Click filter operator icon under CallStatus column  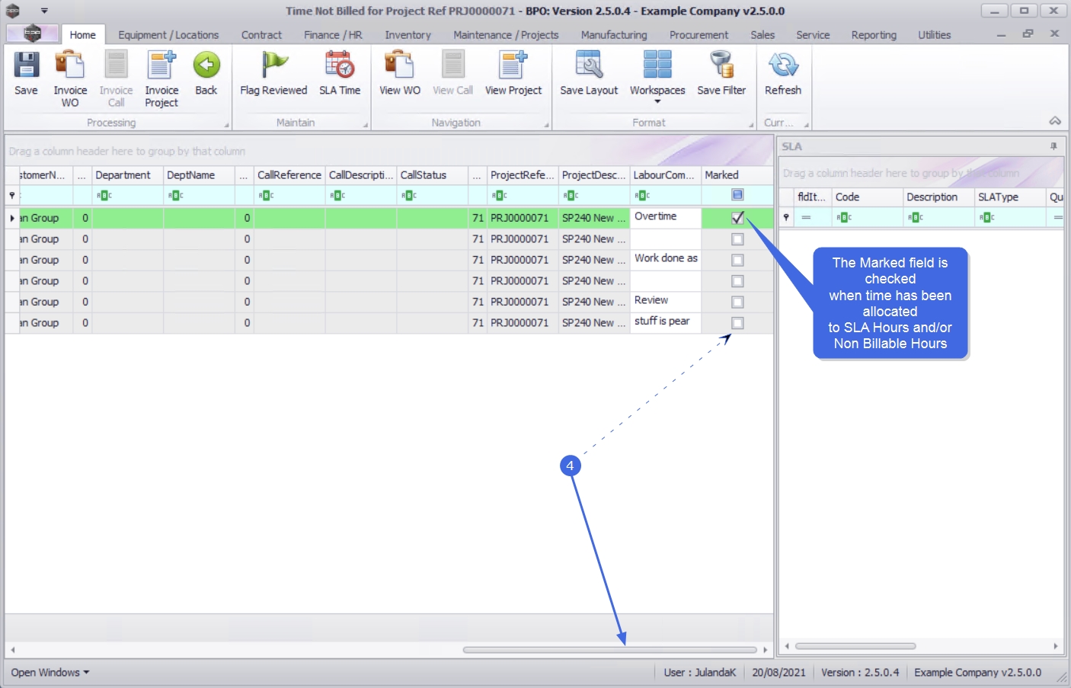coord(410,196)
